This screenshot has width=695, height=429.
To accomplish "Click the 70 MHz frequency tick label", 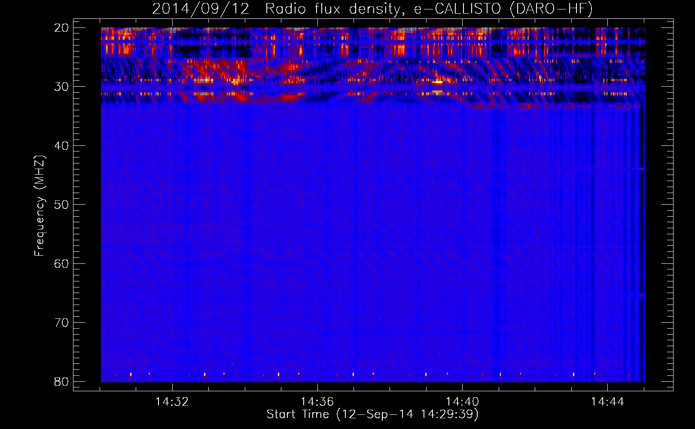I will [62, 323].
